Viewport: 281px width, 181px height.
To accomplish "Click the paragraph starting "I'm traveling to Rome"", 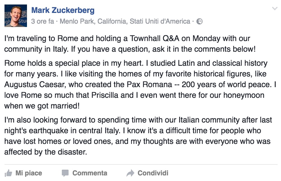I will tap(129, 43).
